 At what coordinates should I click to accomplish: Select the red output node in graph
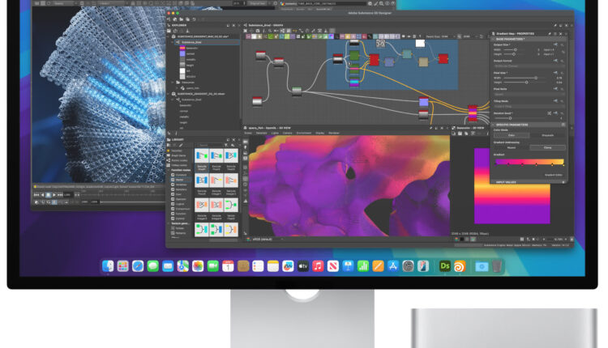tap(443, 58)
